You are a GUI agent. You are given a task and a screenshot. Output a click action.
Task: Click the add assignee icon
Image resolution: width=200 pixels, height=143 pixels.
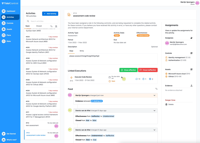pos(191,38)
